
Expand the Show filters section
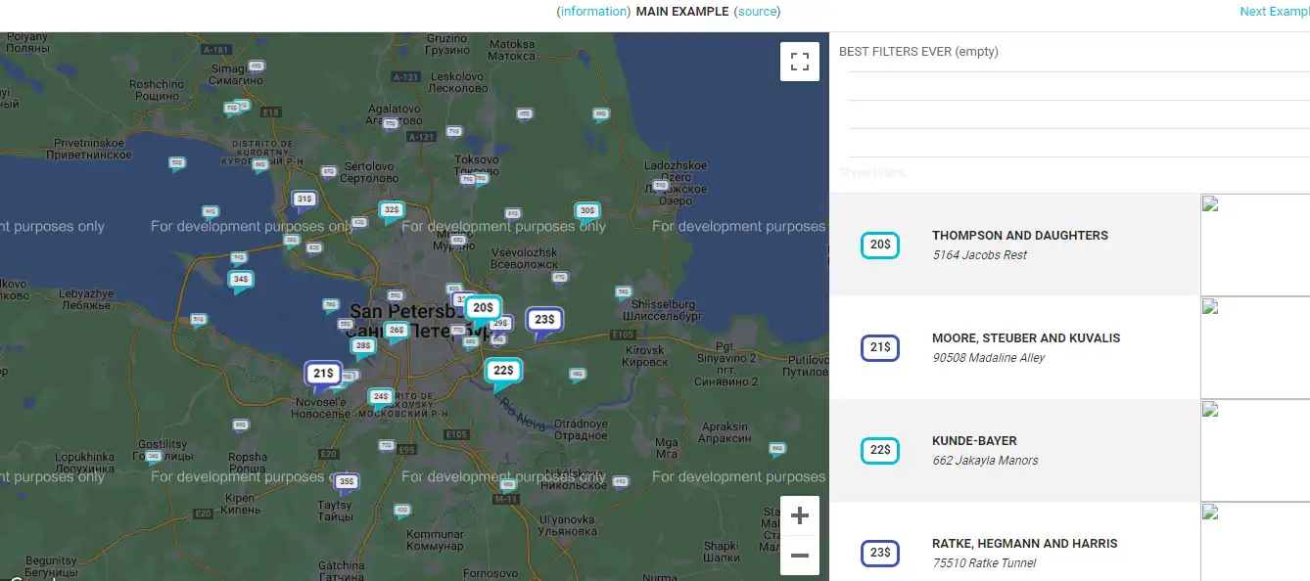pos(872,172)
